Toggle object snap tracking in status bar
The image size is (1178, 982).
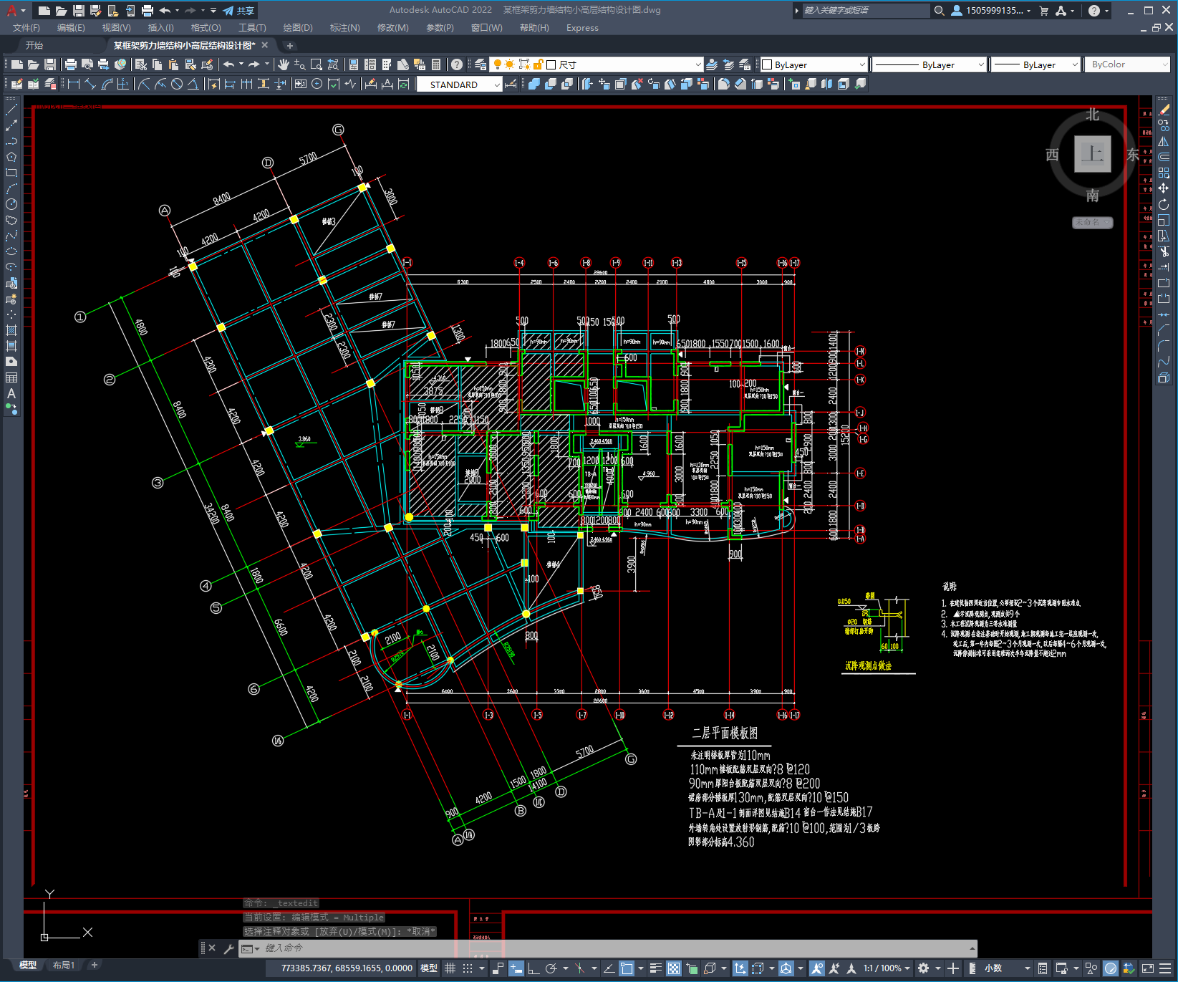(x=608, y=968)
